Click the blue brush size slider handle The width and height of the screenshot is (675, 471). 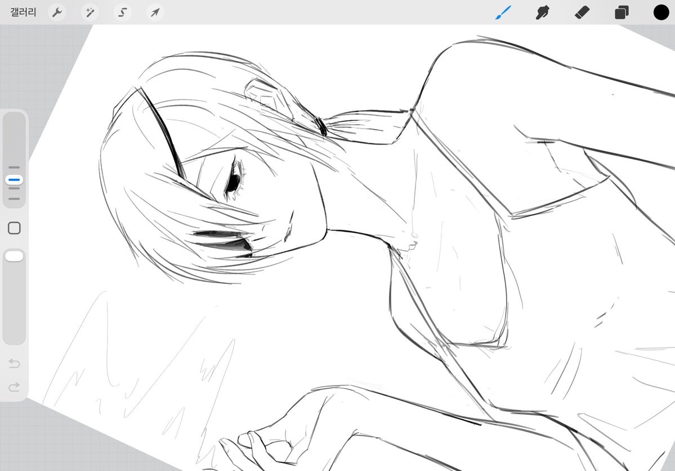[x=14, y=180]
